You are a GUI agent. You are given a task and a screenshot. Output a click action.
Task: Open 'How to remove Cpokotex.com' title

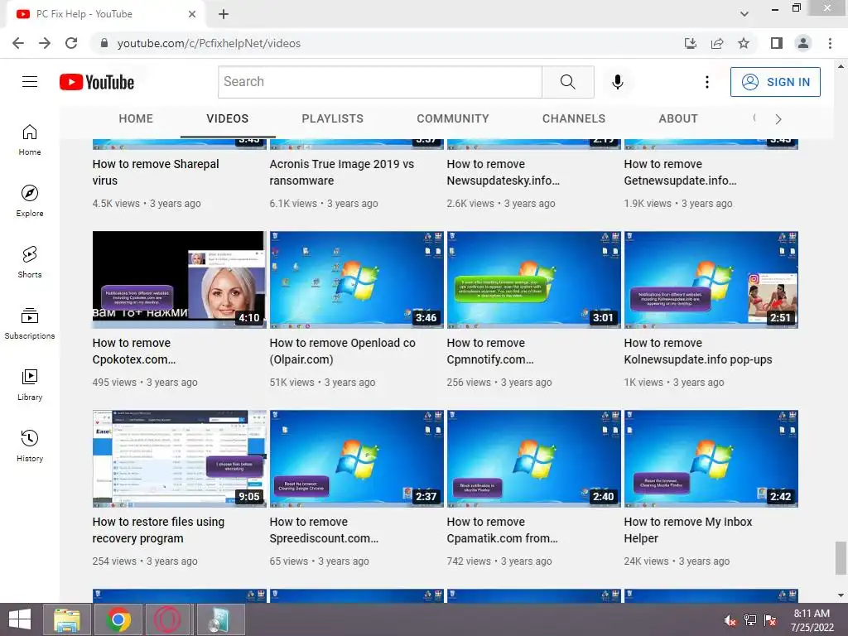(x=134, y=351)
